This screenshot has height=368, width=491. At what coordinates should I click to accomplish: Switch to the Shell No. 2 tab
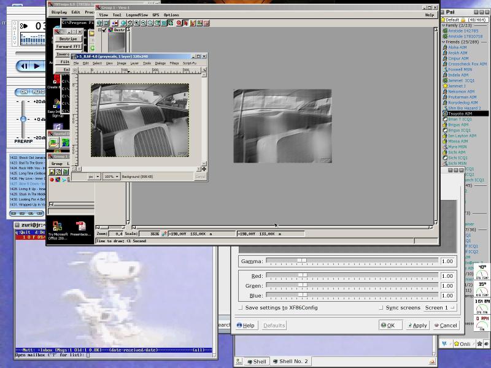(290, 362)
